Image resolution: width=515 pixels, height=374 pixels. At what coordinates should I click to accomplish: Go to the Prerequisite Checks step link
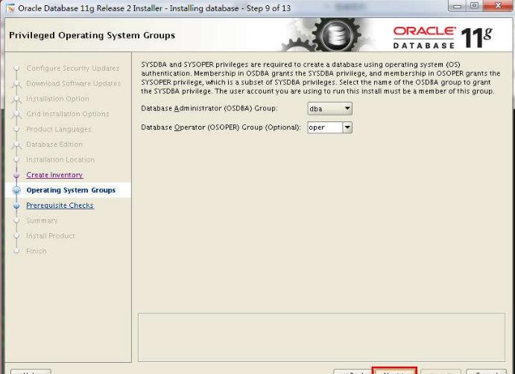(x=60, y=206)
